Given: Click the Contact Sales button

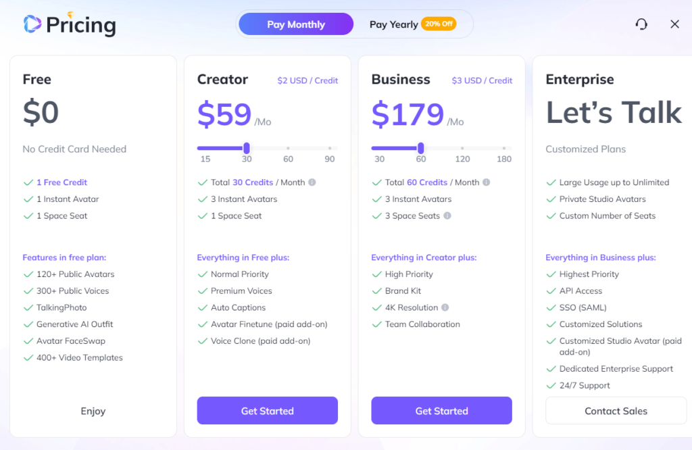Looking at the screenshot, I should pos(616,411).
